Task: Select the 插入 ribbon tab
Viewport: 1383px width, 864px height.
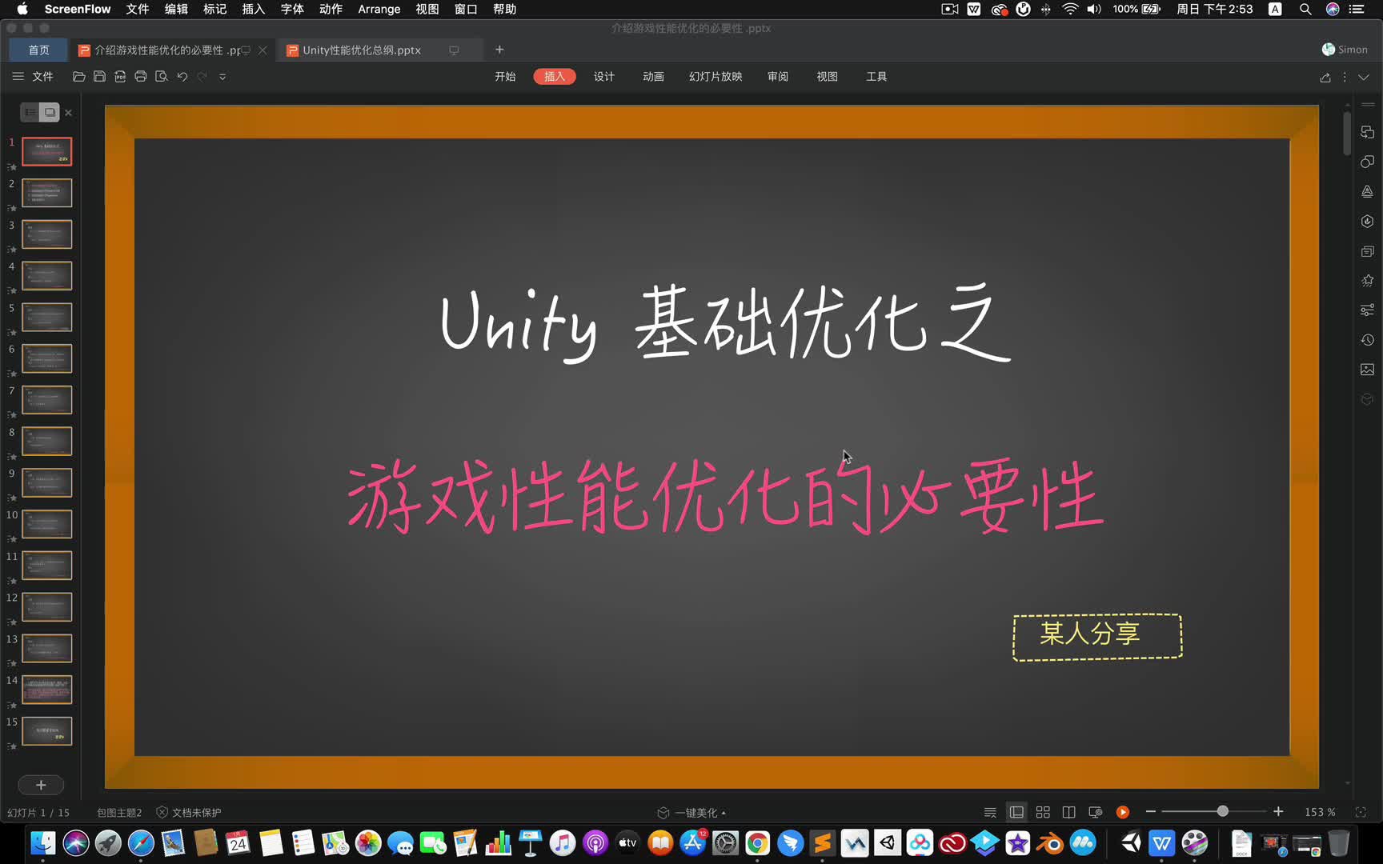Action: coord(555,77)
